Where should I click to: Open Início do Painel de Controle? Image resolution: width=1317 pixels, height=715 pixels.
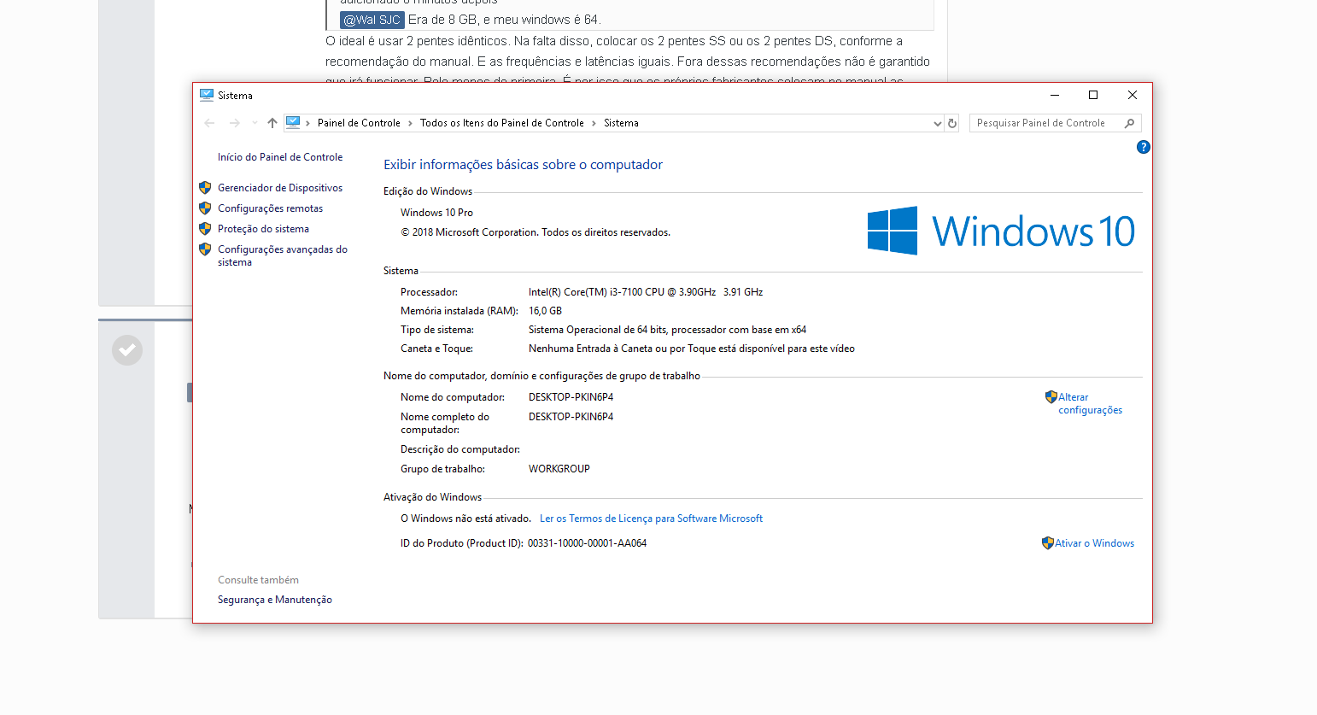click(280, 157)
